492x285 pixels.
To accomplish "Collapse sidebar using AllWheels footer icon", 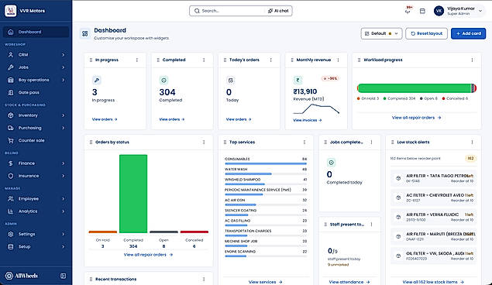I will coord(63,276).
